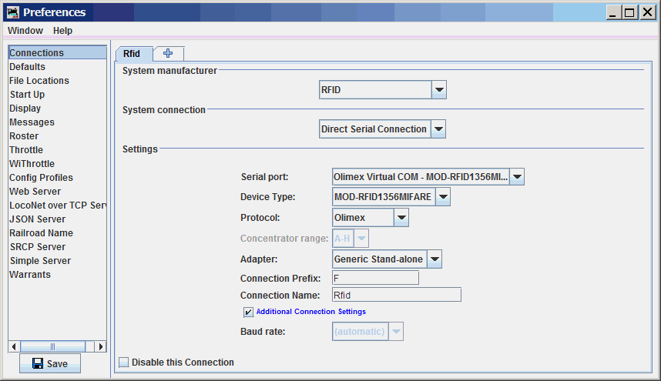Open the Help menu
This screenshot has height=381, width=661.
62,31
